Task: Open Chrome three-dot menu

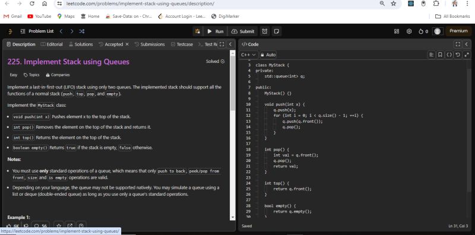Action: tap(468, 4)
